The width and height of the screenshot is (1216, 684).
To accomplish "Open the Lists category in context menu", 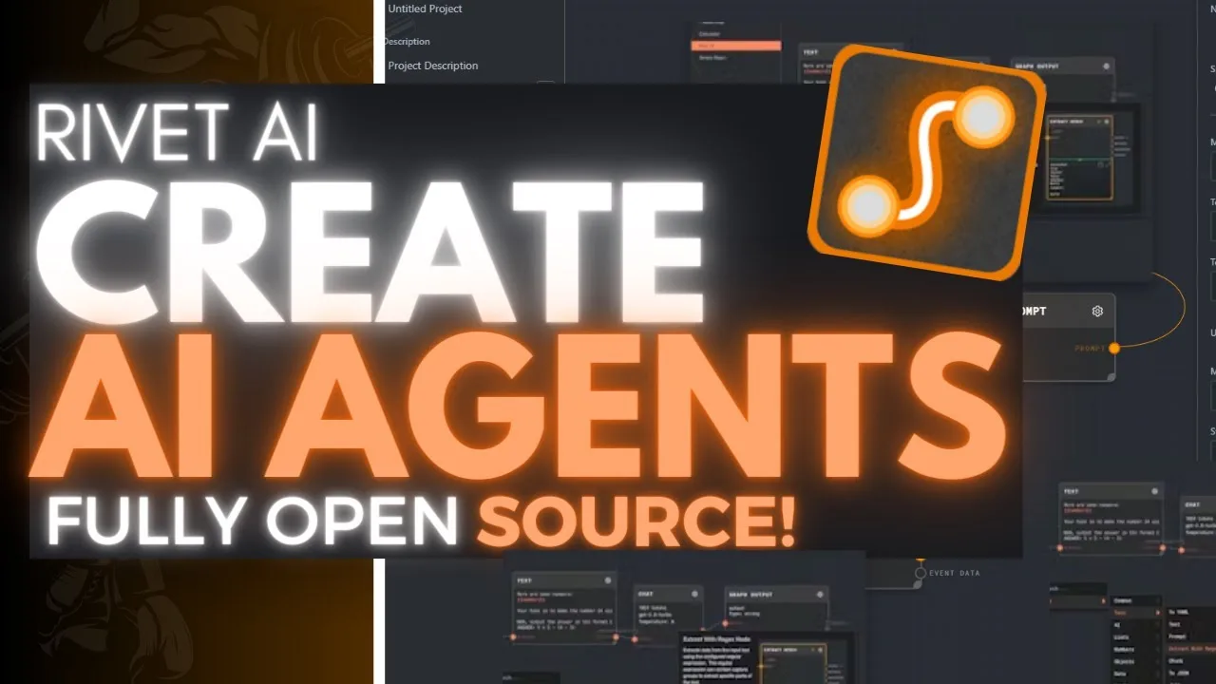I will click(x=1136, y=637).
